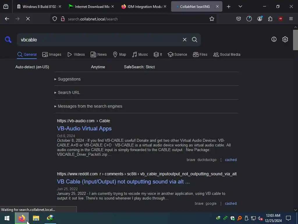The width and height of the screenshot is (298, 224).
Task: Open Firefox View button
Action: 6,6
